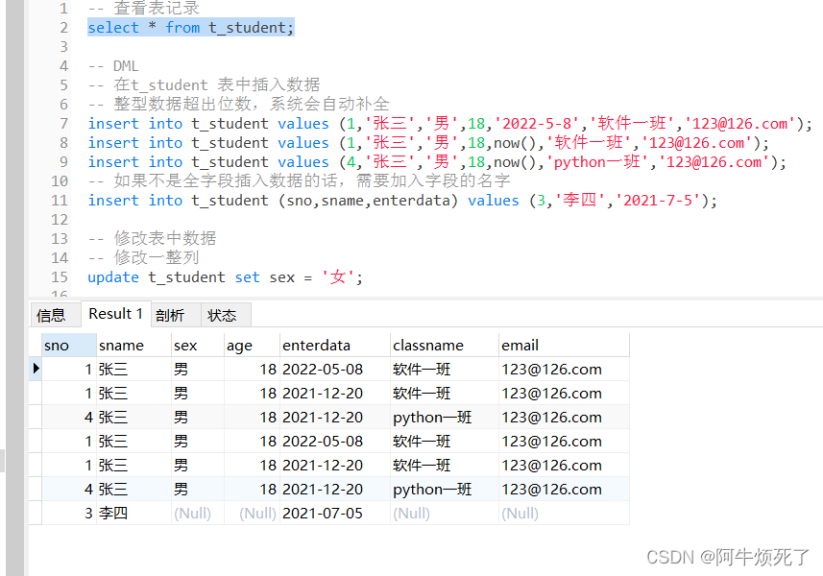Select the sname column header
Screen dimensions: 823x576
[x=133, y=346]
